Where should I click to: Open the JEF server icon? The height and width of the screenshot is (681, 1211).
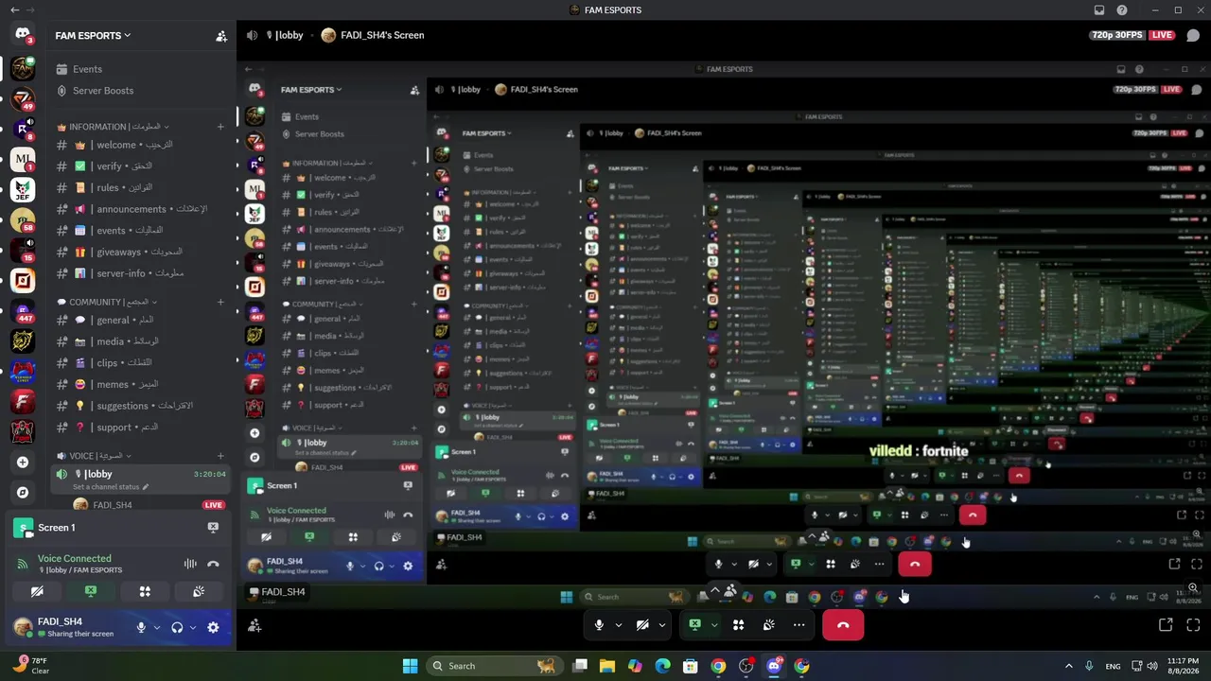click(x=23, y=190)
